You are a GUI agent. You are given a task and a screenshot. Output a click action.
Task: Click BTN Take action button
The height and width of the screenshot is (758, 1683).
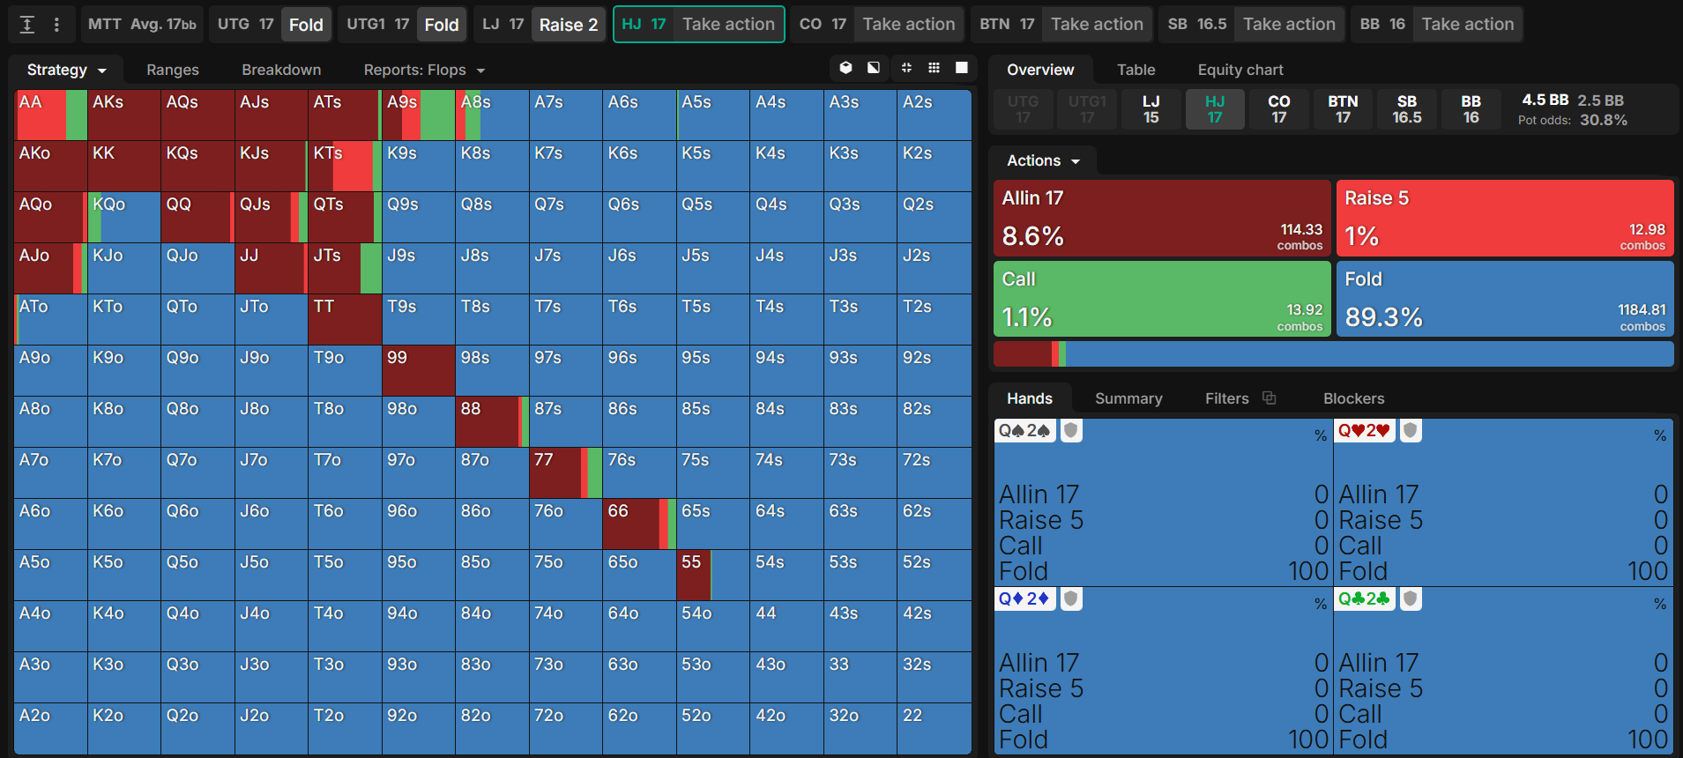(x=1097, y=25)
